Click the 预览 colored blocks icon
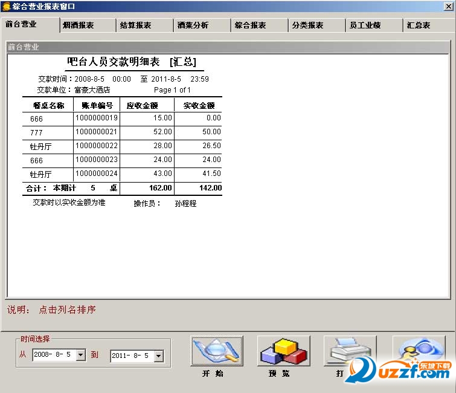The image size is (456, 393). click(283, 351)
